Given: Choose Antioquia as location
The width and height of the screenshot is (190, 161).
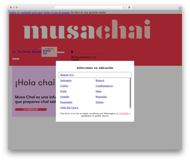Looking at the screenshot, I should pyautogui.click(x=66, y=80).
